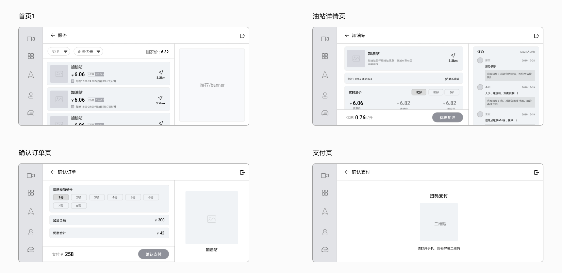Switch to 95# fuel type under 实时油价
The height and width of the screenshot is (273, 562).
[436, 93]
